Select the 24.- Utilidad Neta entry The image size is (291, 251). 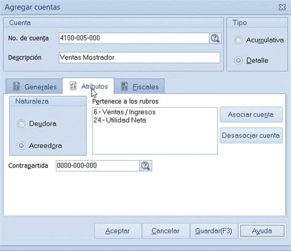tap(120, 120)
